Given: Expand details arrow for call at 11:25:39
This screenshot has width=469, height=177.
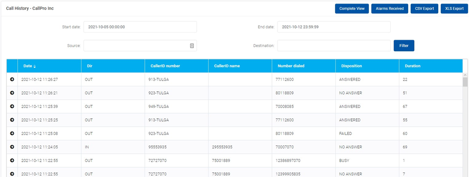Looking at the screenshot, I should [12, 107].
